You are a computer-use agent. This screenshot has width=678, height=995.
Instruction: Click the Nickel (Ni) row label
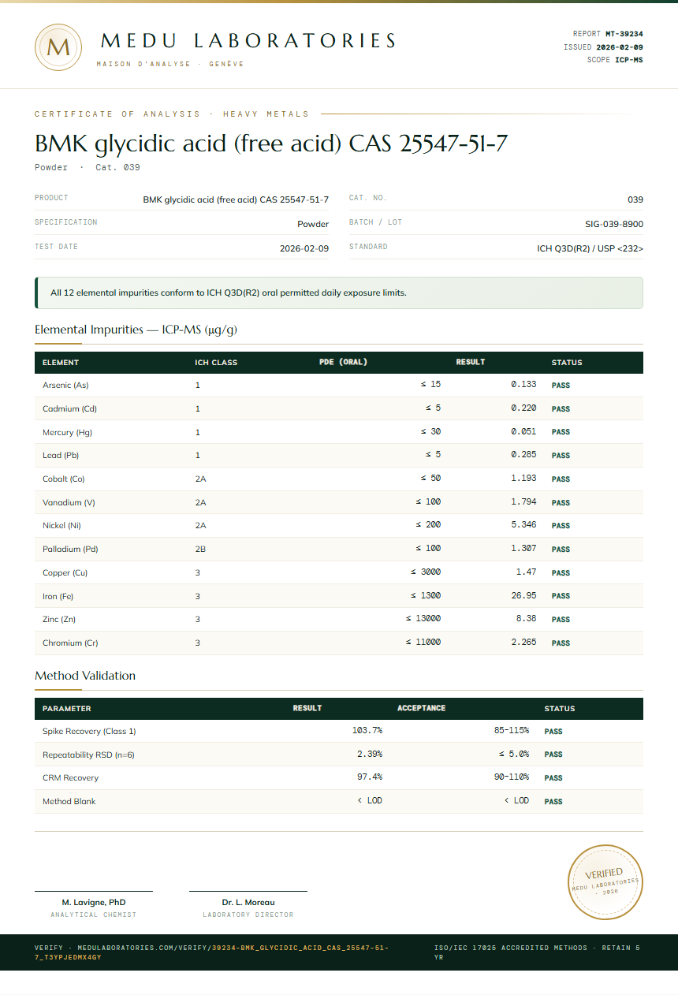[x=61, y=525]
